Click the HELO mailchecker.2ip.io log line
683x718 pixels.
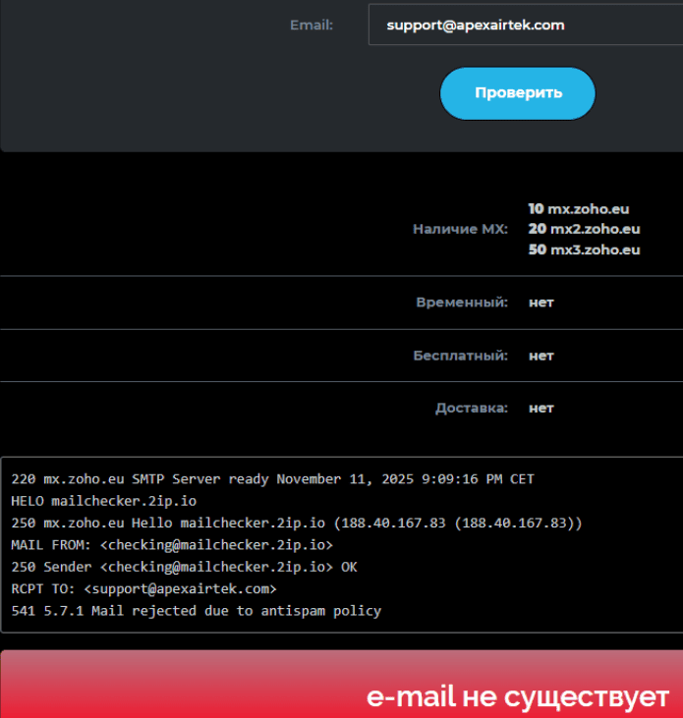[103, 501]
